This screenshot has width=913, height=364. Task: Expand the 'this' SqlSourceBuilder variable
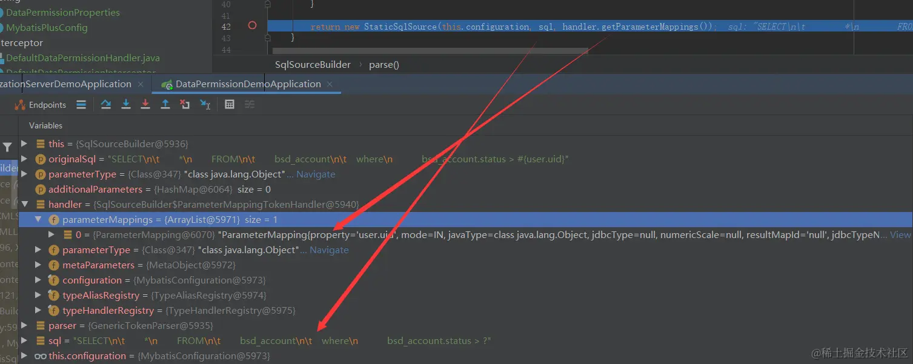[x=24, y=144]
